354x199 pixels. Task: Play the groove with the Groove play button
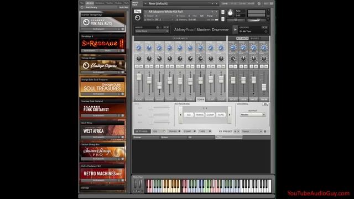pyautogui.click(x=235, y=29)
